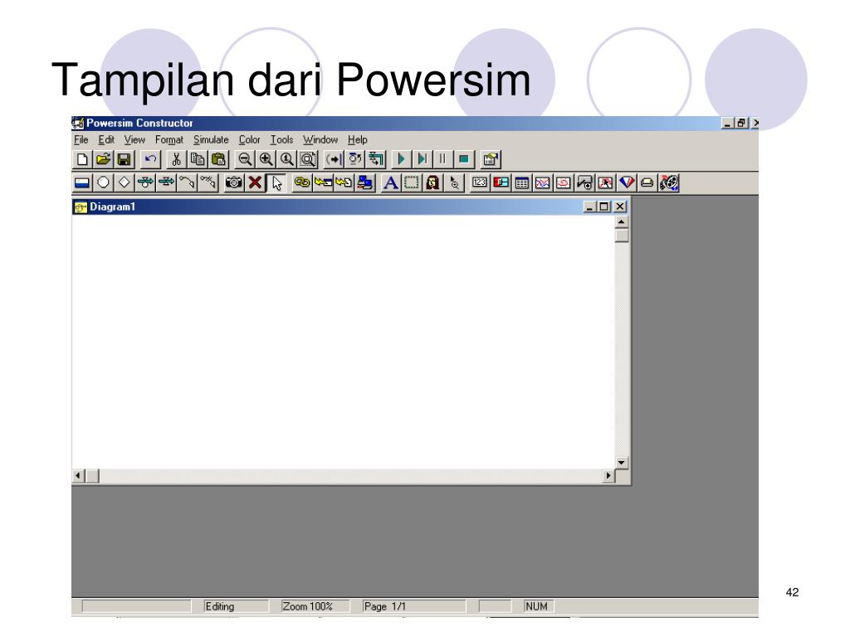The height and width of the screenshot is (637, 850).
Task: Open the Window menu
Action: tap(320, 139)
